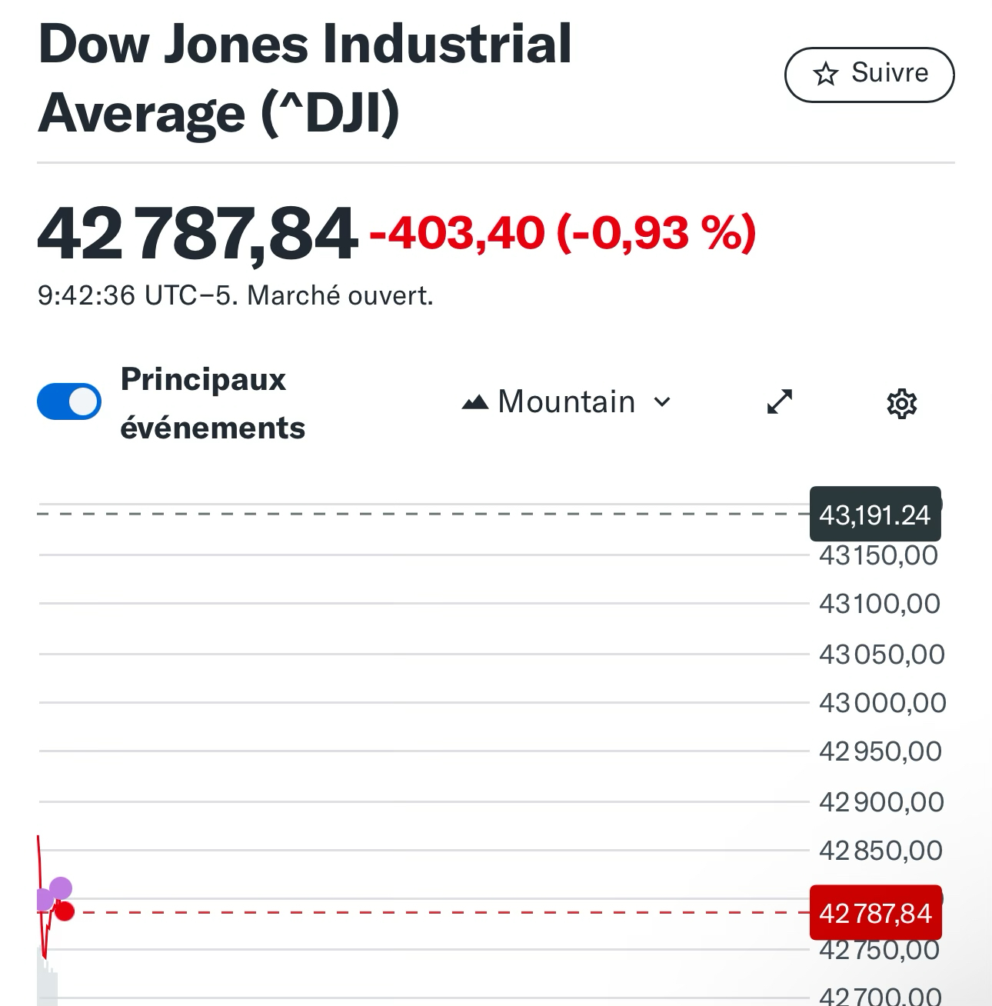Click the red -403,40 (-0,93 %) change
992x1006 pixels.
point(563,232)
